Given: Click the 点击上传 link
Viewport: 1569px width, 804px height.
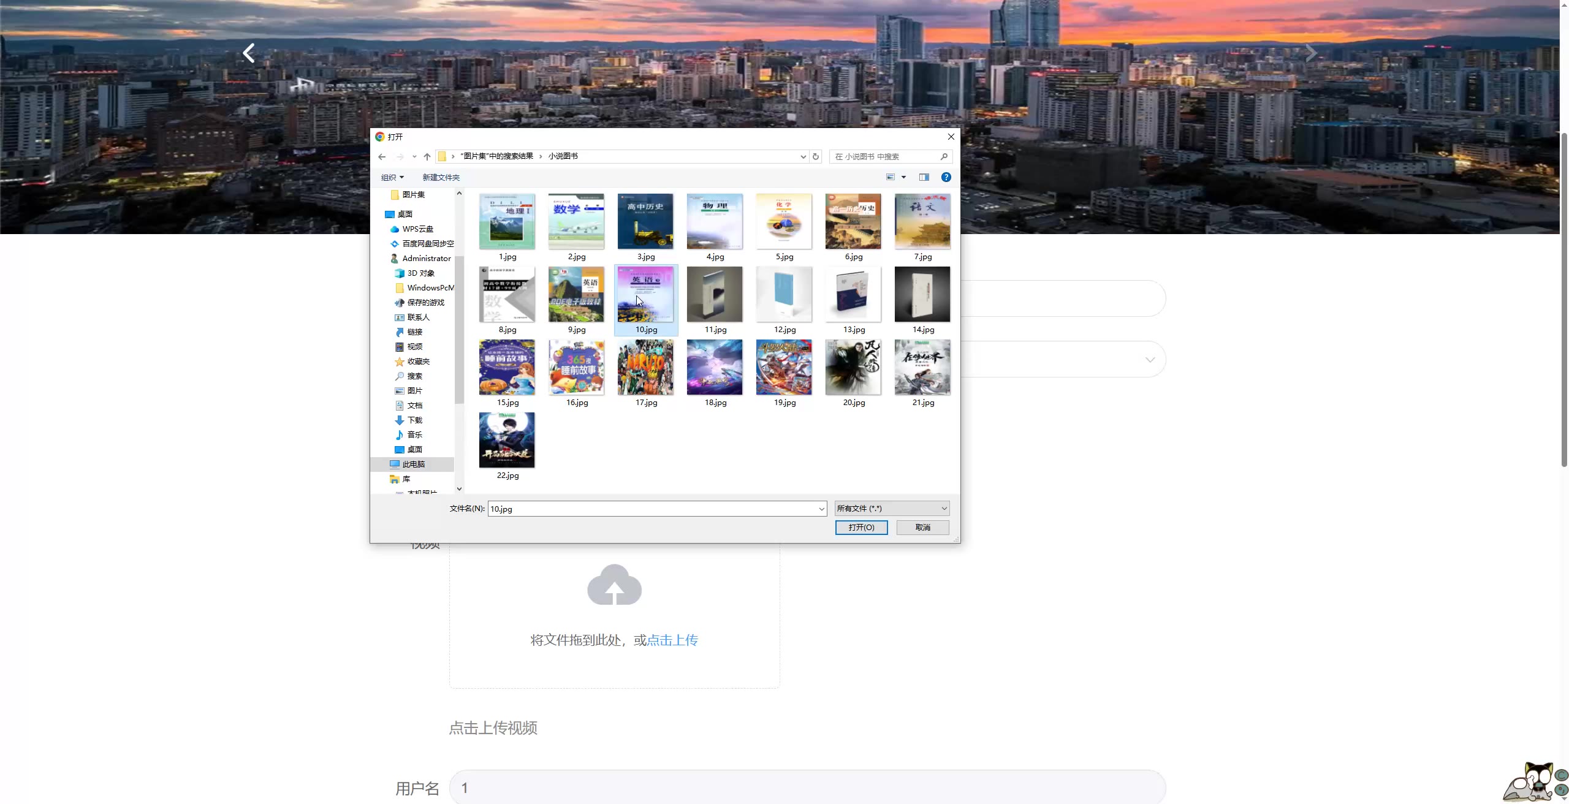Looking at the screenshot, I should [672, 640].
